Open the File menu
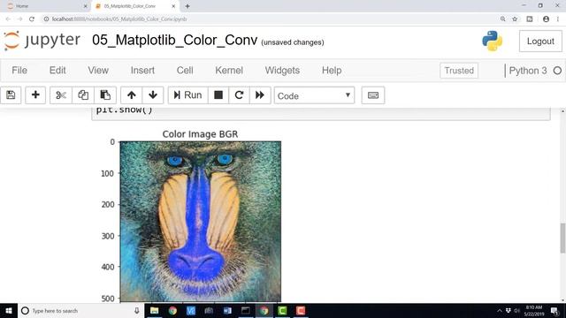This screenshot has height=318, width=566. 19,71
